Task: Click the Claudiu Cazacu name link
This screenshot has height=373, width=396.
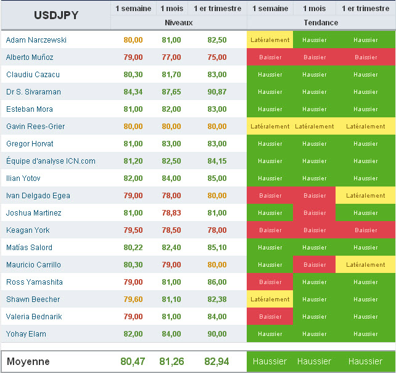Action: pos(33,75)
